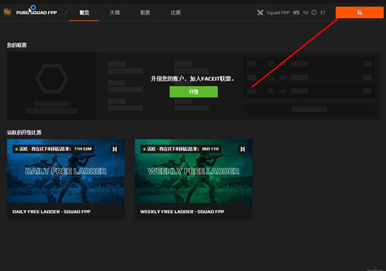Click the orange 玩 play button
Image resolution: width=386 pixels, height=271 pixels.
coord(360,13)
